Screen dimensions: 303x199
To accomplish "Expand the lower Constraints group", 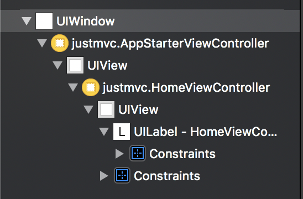I will tap(104, 176).
